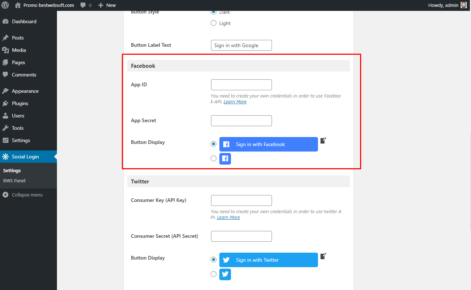Screen dimensions: 471x290
Task: Click the small Facebook icon preview button
Action: coord(225,159)
